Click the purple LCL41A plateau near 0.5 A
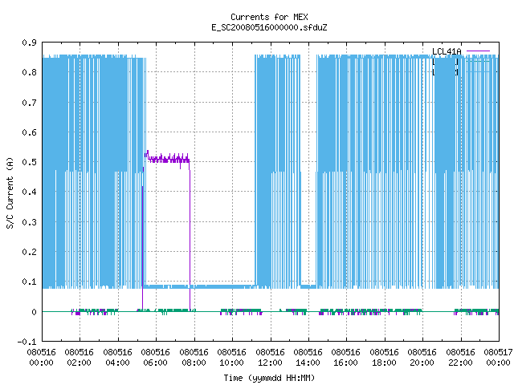514x385 pixels. (167, 160)
